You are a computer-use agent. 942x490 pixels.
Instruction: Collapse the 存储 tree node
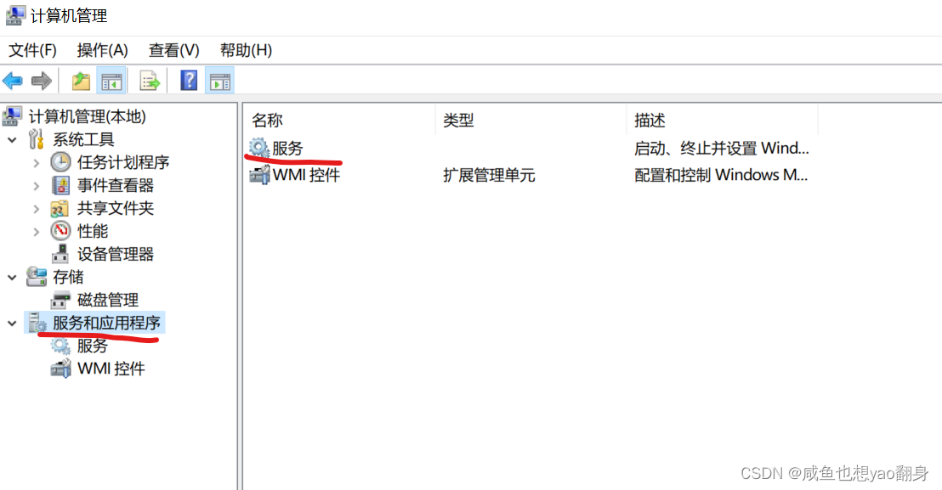(x=12, y=277)
